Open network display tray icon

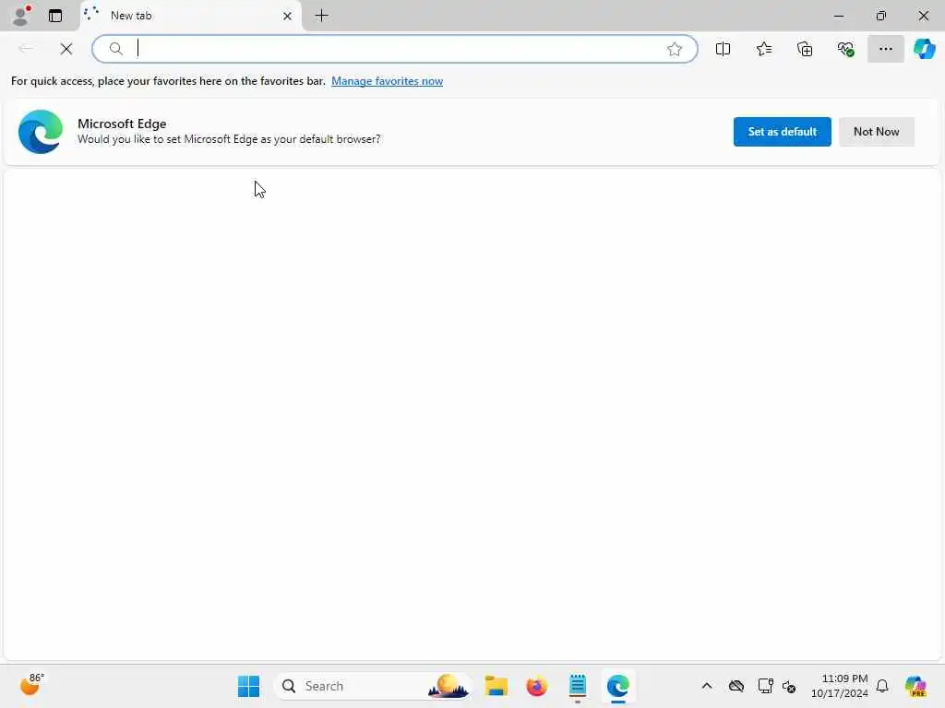point(765,686)
